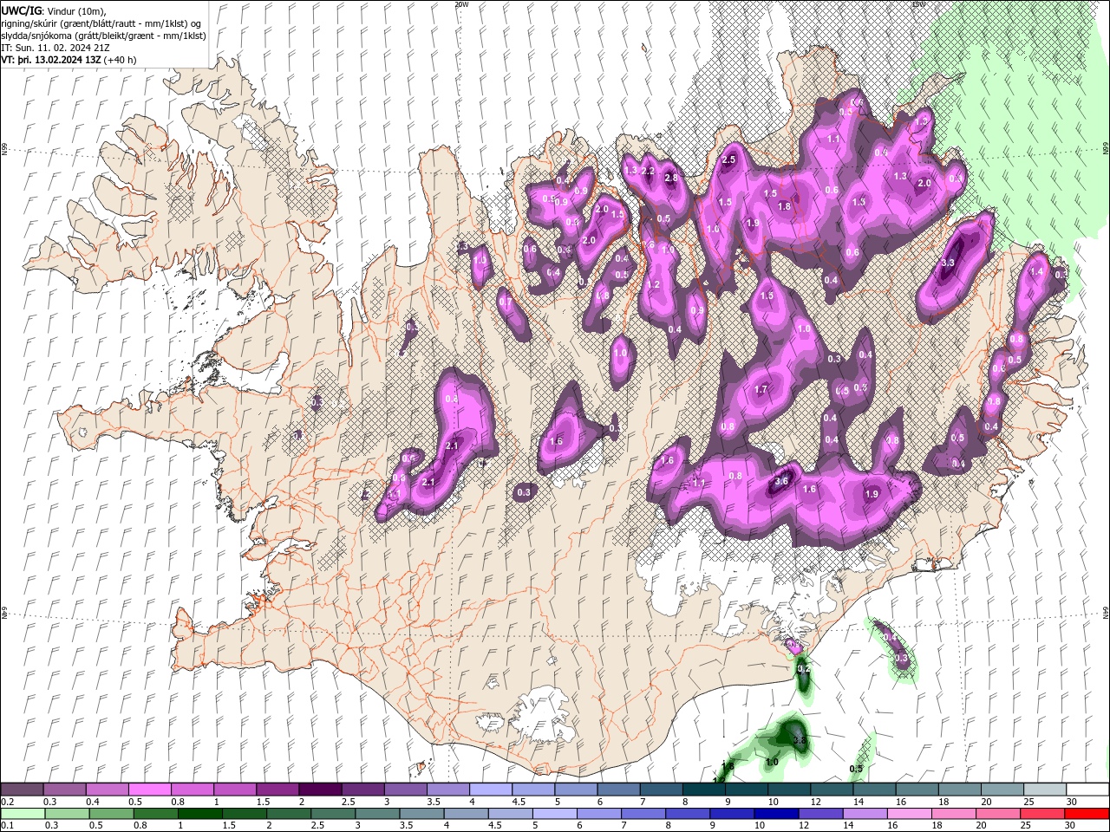Pick the pink 20 swatch in rain legend
This screenshot has height=832, width=1110.
pos(998,814)
